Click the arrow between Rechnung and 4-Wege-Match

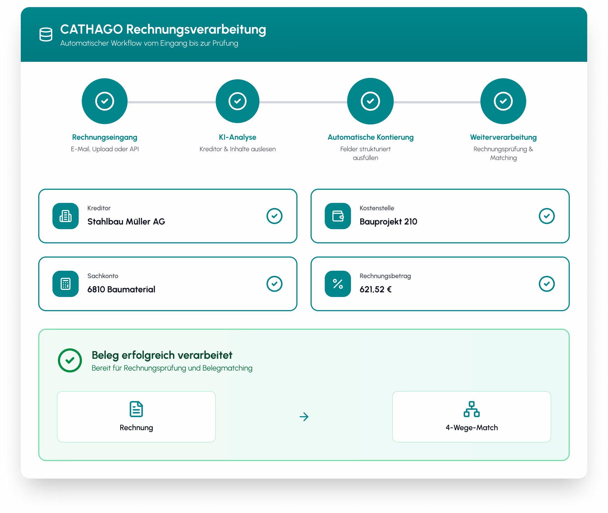click(x=304, y=416)
